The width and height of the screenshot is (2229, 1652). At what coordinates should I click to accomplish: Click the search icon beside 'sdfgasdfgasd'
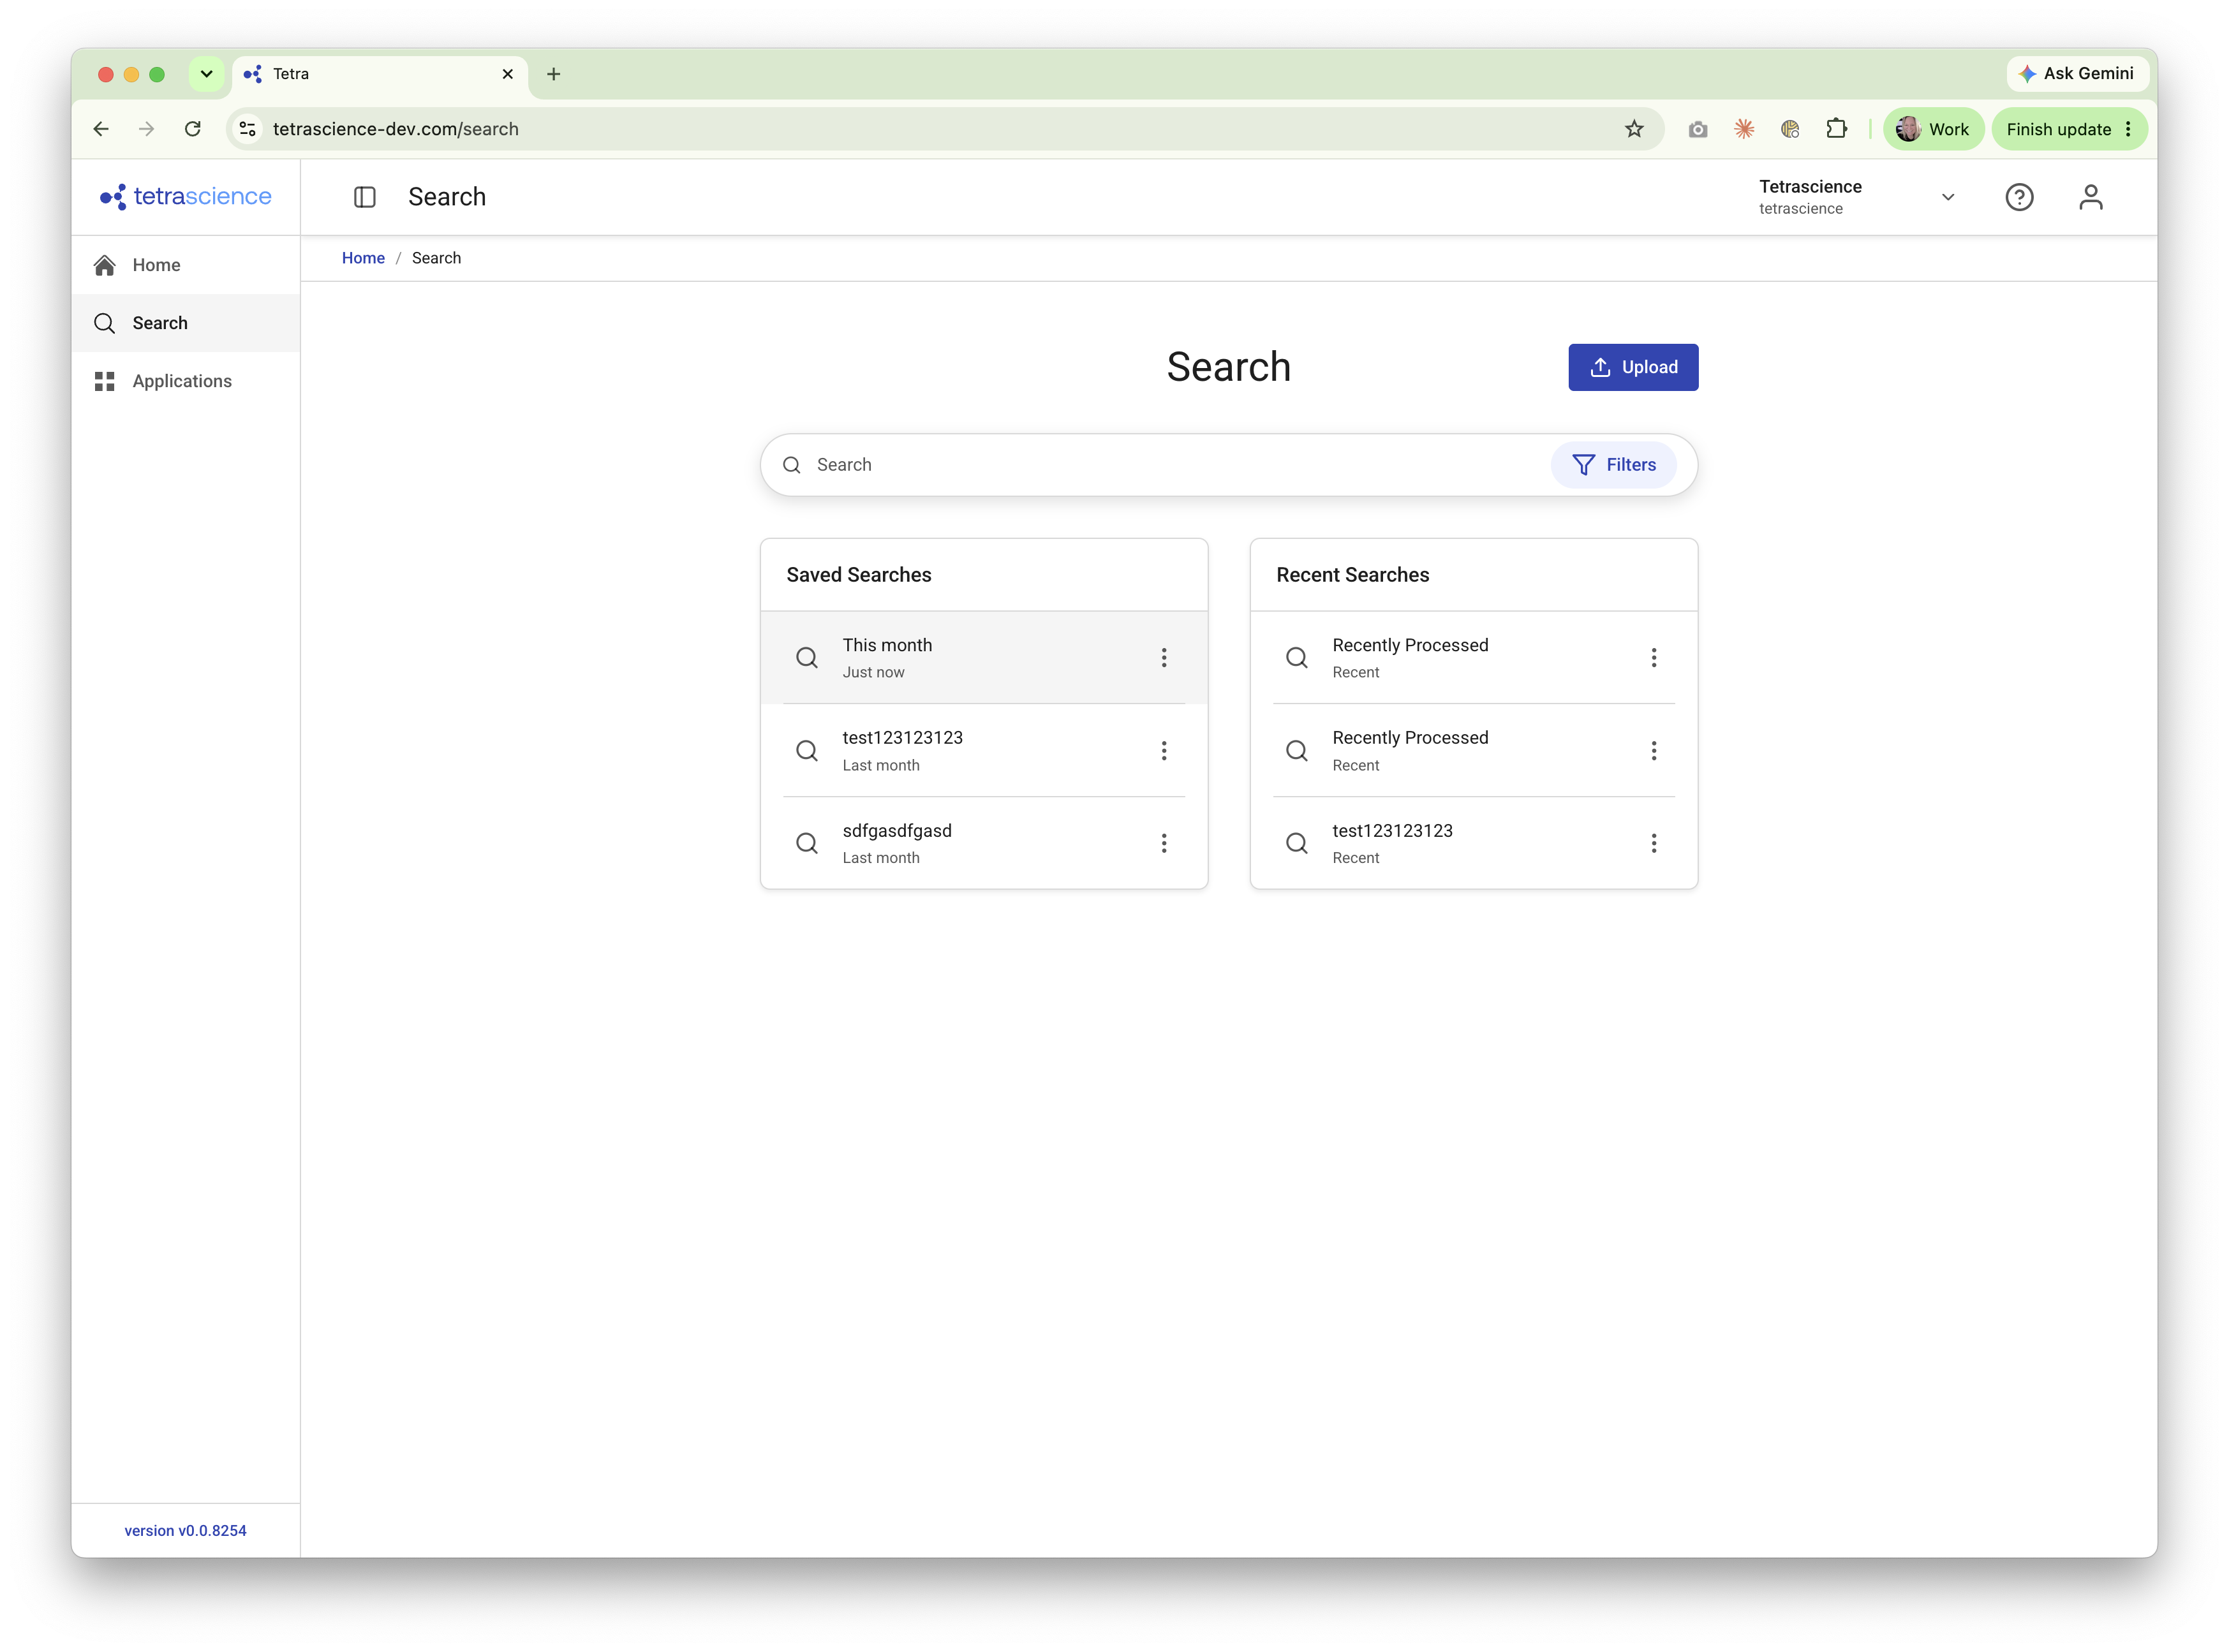(x=806, y=843)
